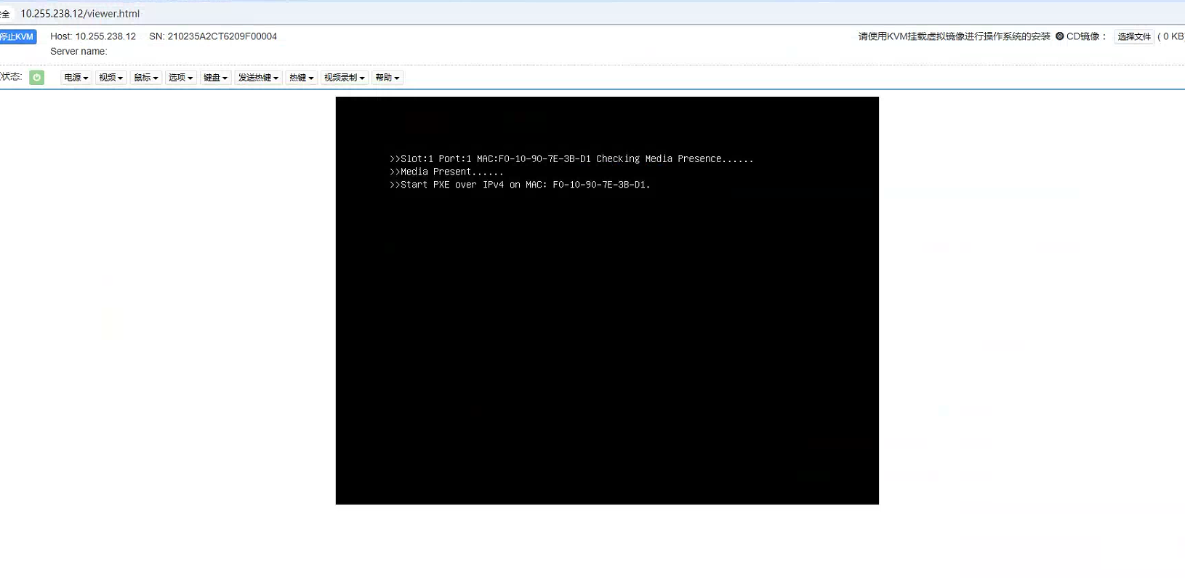Click the 停止KVM button

click(x=17, y=36)
